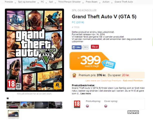Screen dimensions: 153x120
Task: Click the Premium medal icon
Action: point(74,75)
